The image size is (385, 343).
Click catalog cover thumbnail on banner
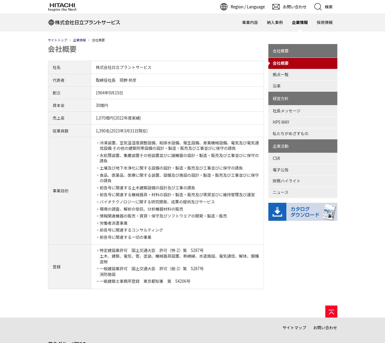click(x=329, y=212)
